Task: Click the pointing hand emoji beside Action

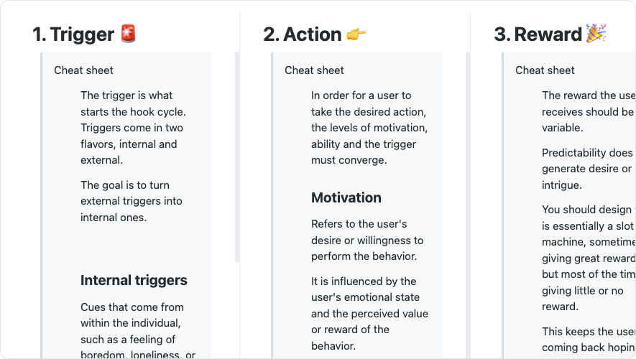Action: (x=356, y=34)
